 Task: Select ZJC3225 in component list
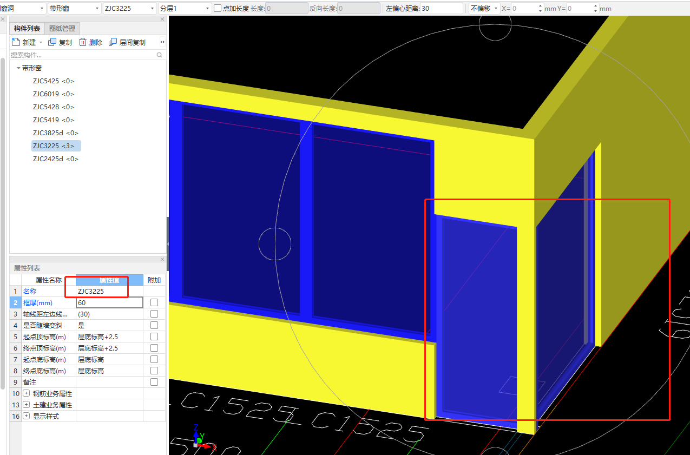[56, 146]
